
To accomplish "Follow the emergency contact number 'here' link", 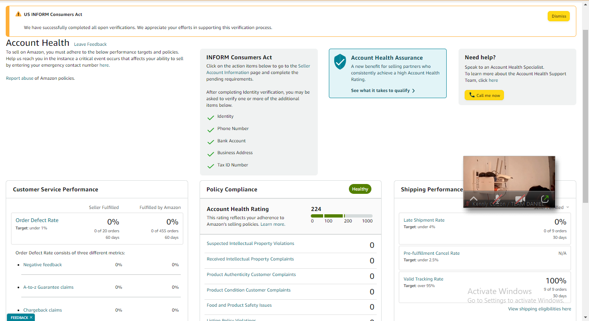I will (104, 65).
